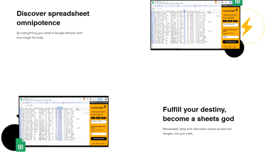
Task: Click the 'Do everything you need in Google Sheets' paragraph
Action: click(50, 35)
